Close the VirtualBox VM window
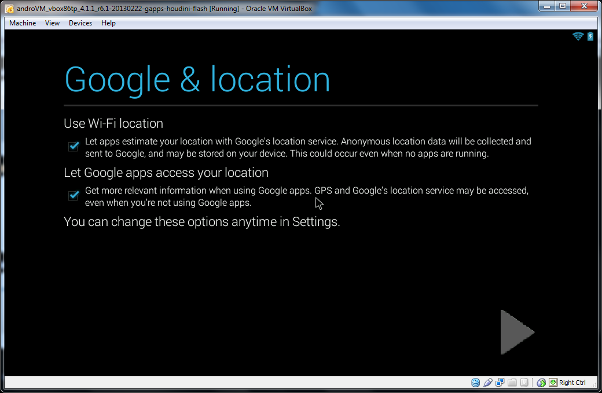The width and height of the screenshot is (602, 393). 584,6
